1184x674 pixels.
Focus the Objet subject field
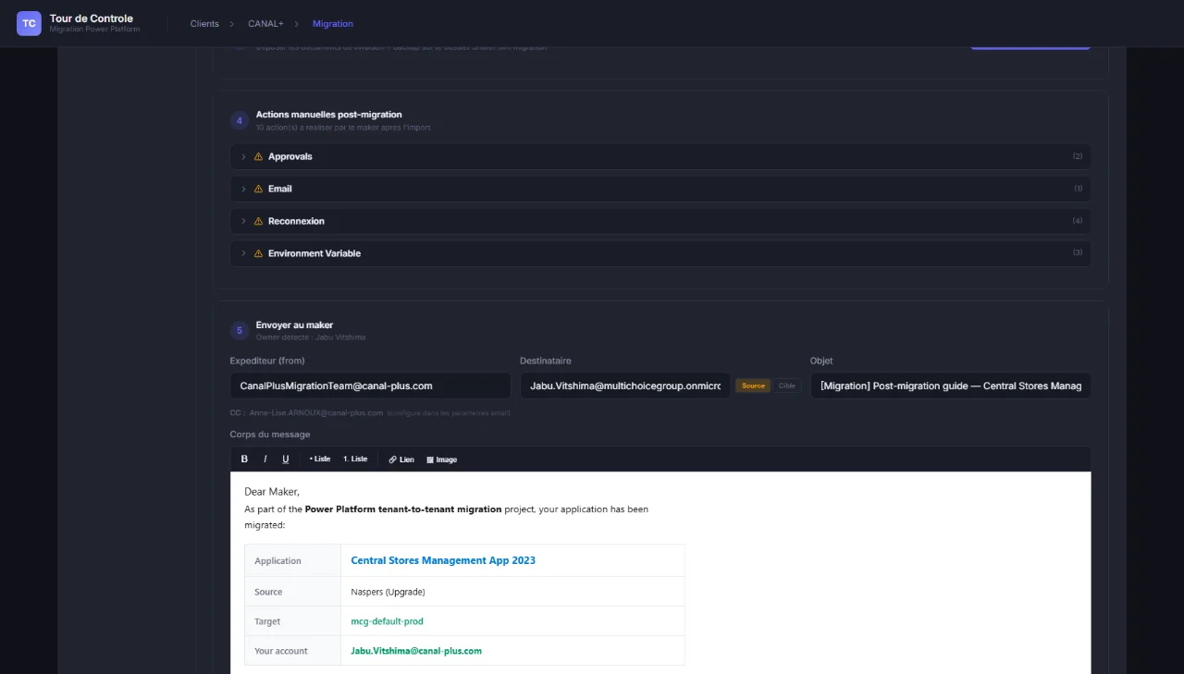click(951, 386)
